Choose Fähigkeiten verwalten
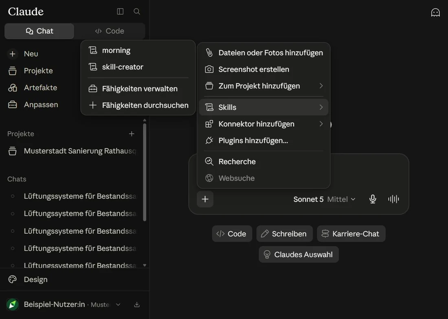This screenshot has width=448, height=319. coord(138,89)
